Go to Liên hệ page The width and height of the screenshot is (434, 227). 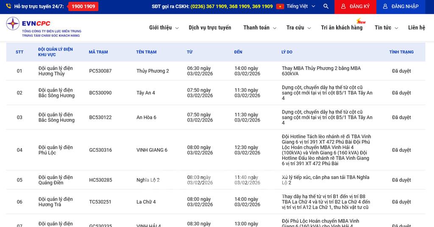[x=416, y=27]
